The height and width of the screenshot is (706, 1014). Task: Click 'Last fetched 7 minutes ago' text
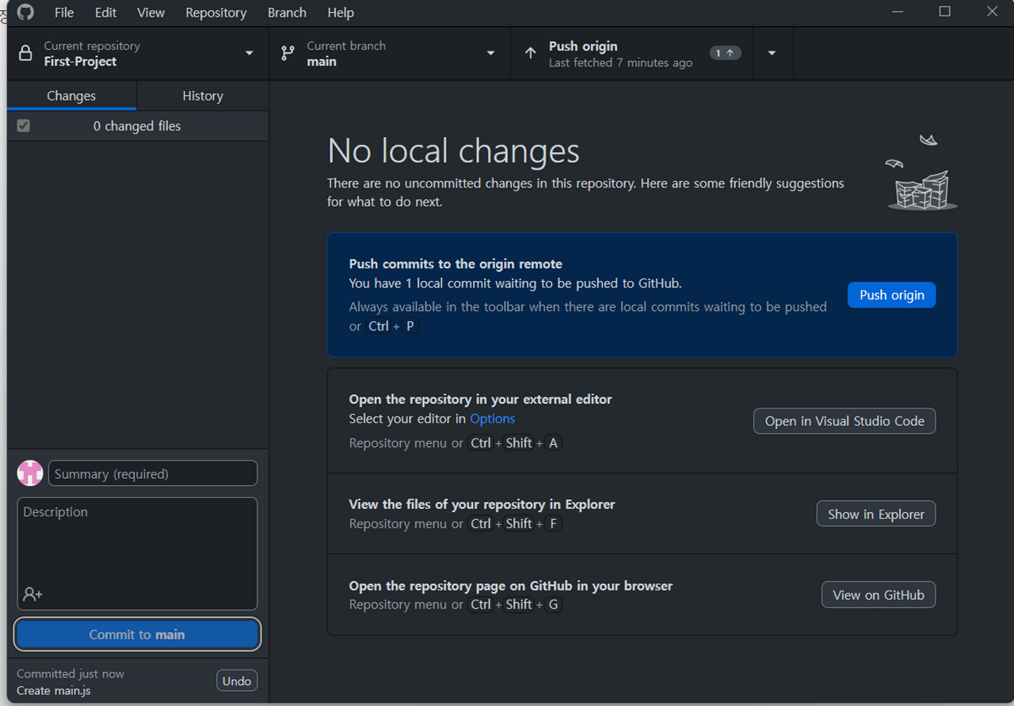tap(620, 63)
